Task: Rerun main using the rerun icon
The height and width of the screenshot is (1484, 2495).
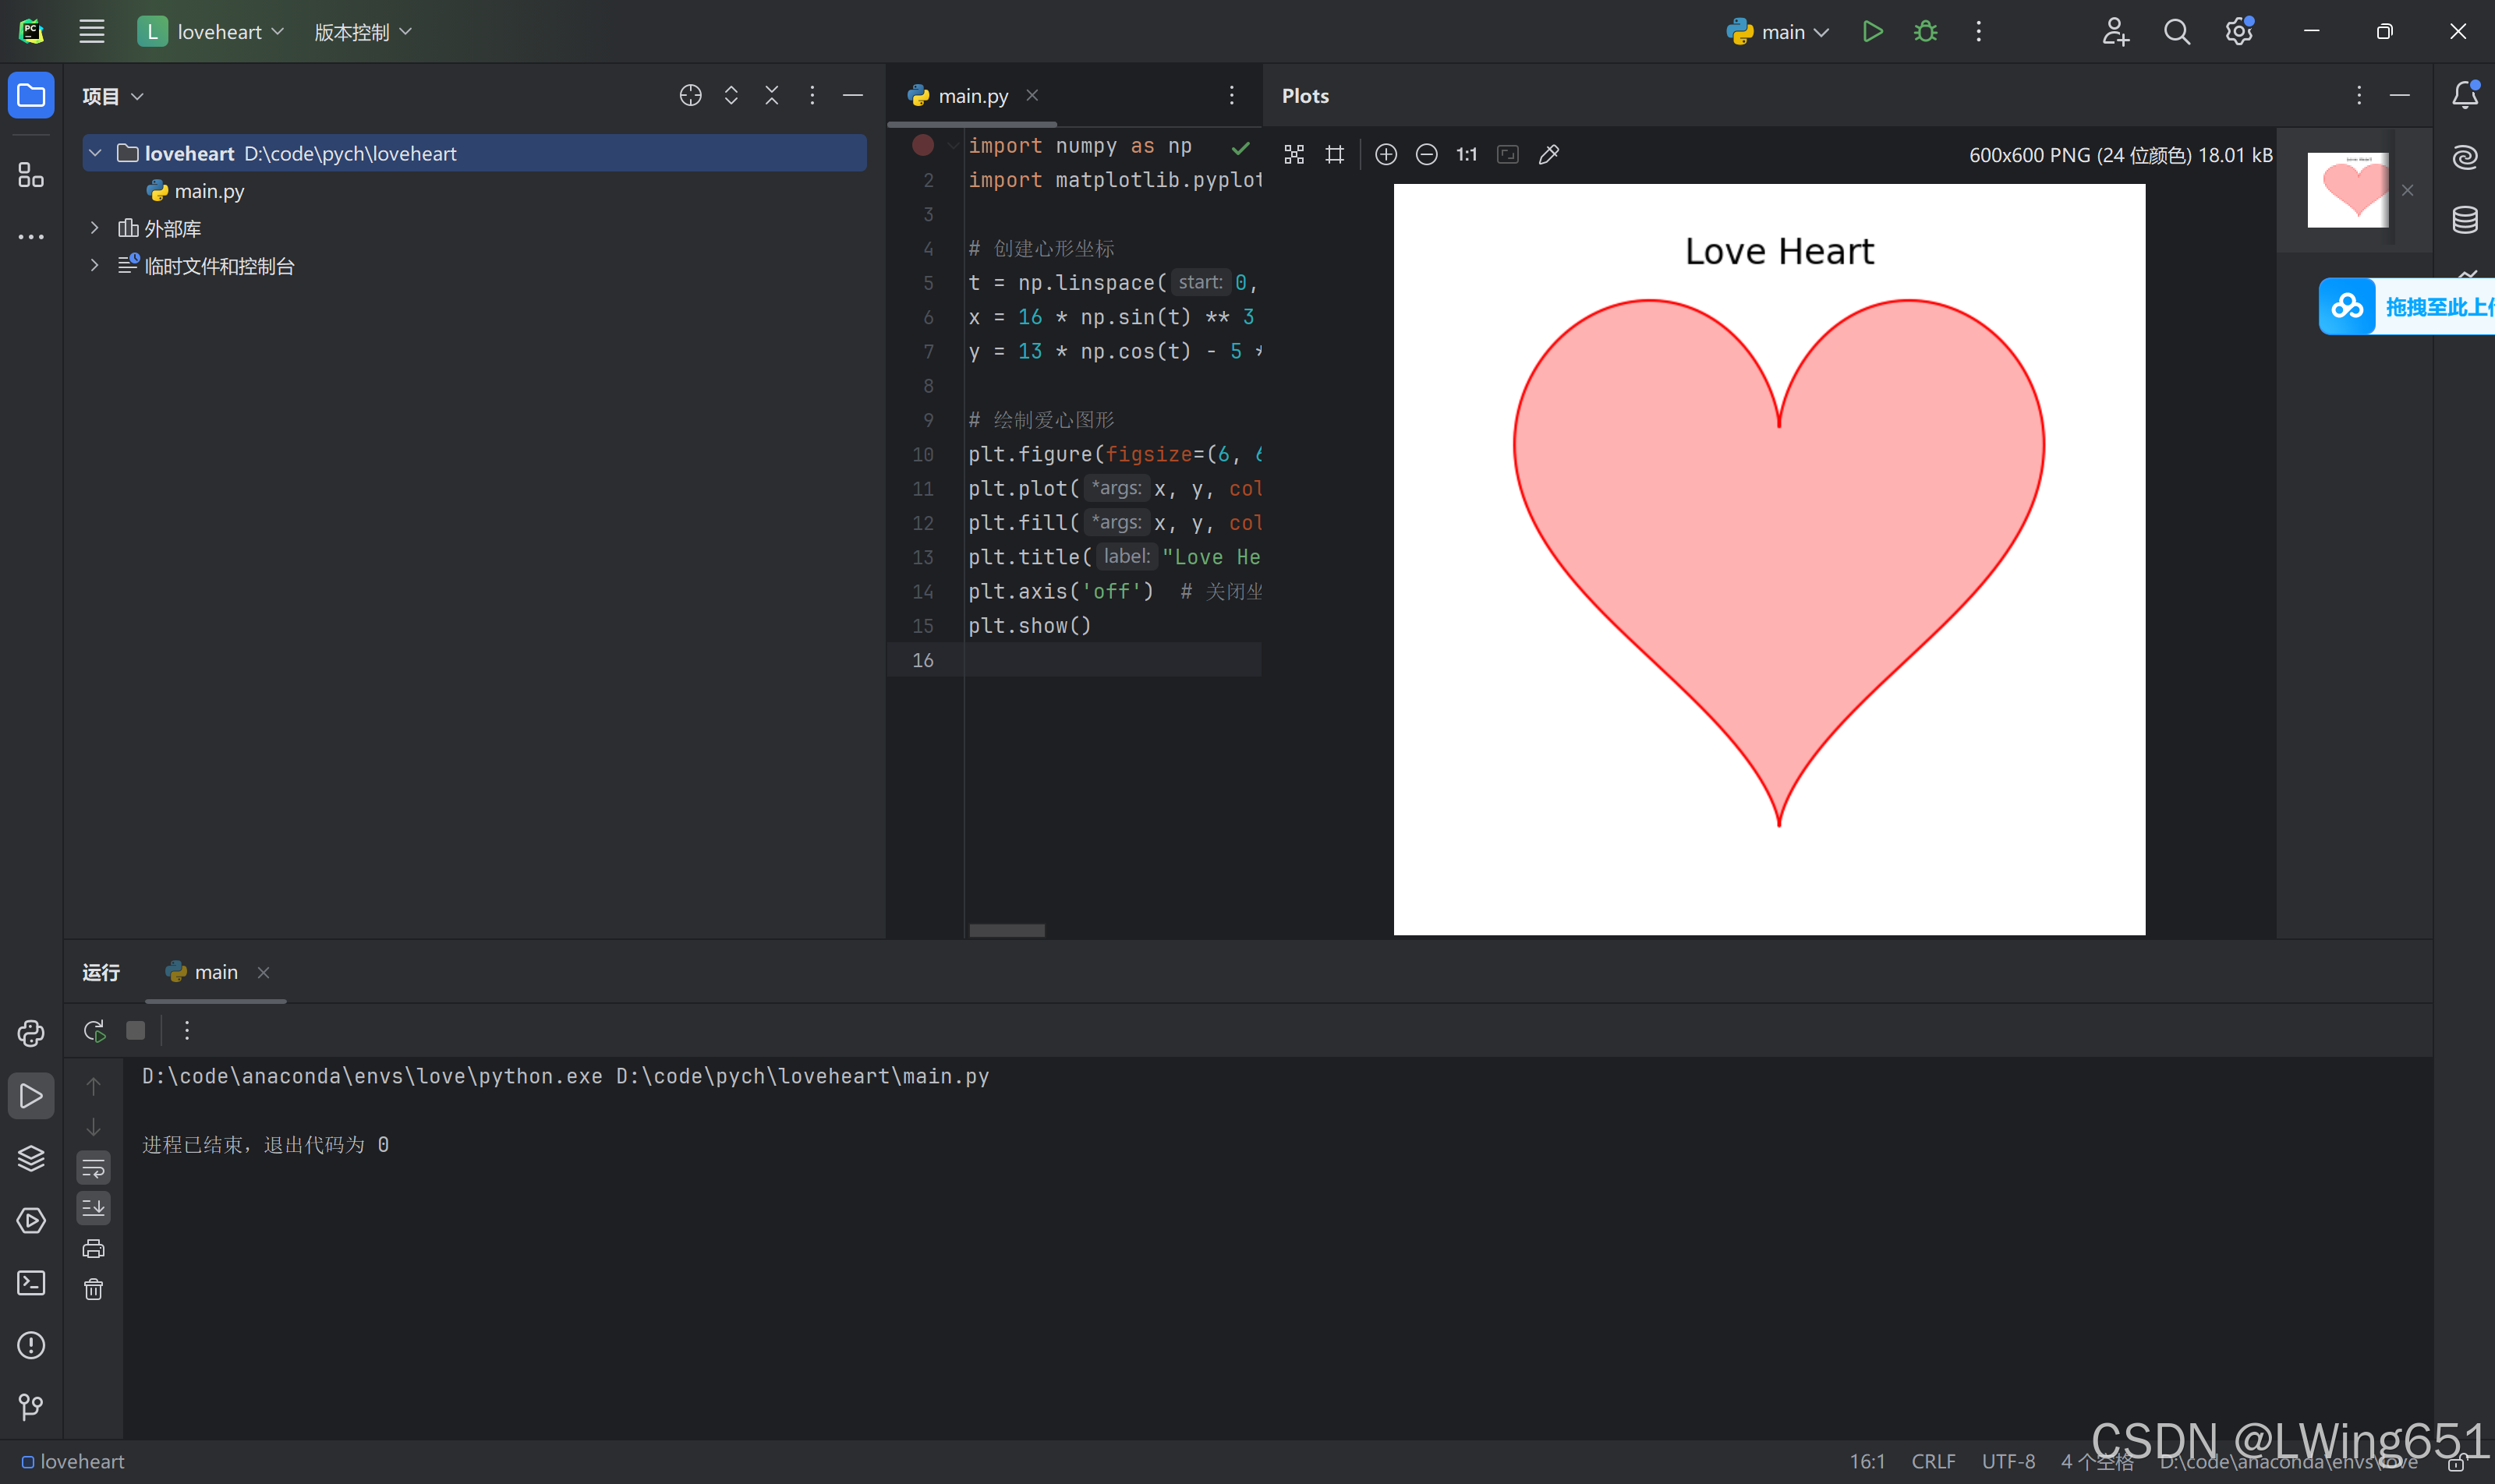Action: [x=94, y=1031]
